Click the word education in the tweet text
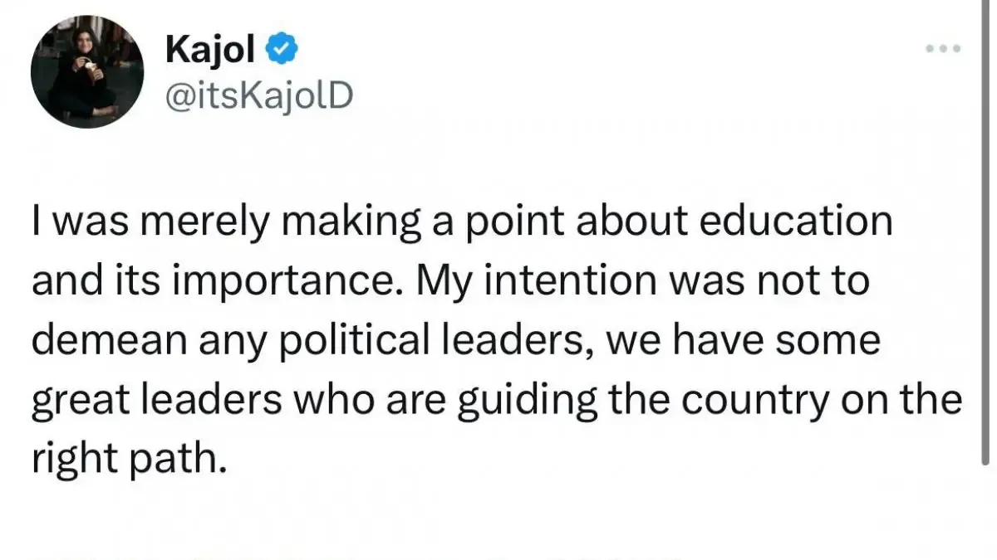The height and width of the screenshot is (560, 997). coord(799,219)
